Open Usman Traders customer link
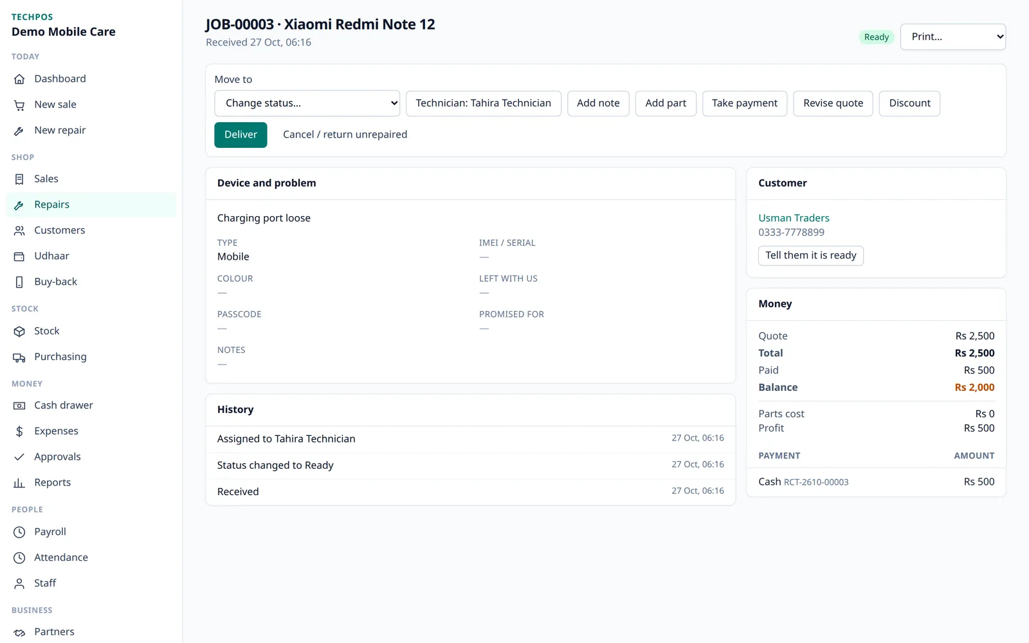This screenshot has width=1029, height=643. point(794,219)
